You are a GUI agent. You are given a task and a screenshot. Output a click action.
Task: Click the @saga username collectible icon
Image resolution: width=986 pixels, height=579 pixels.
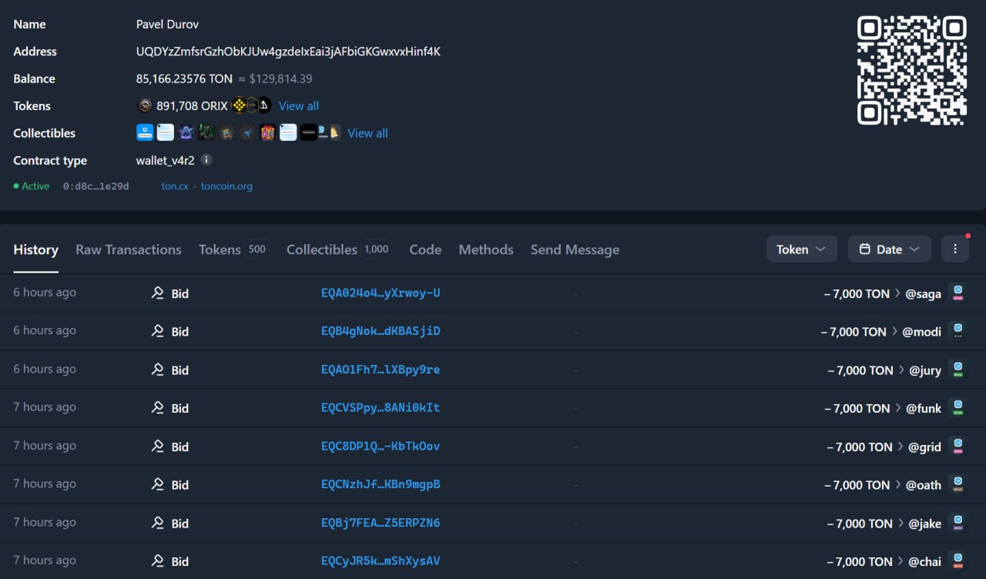click(957, 293)
